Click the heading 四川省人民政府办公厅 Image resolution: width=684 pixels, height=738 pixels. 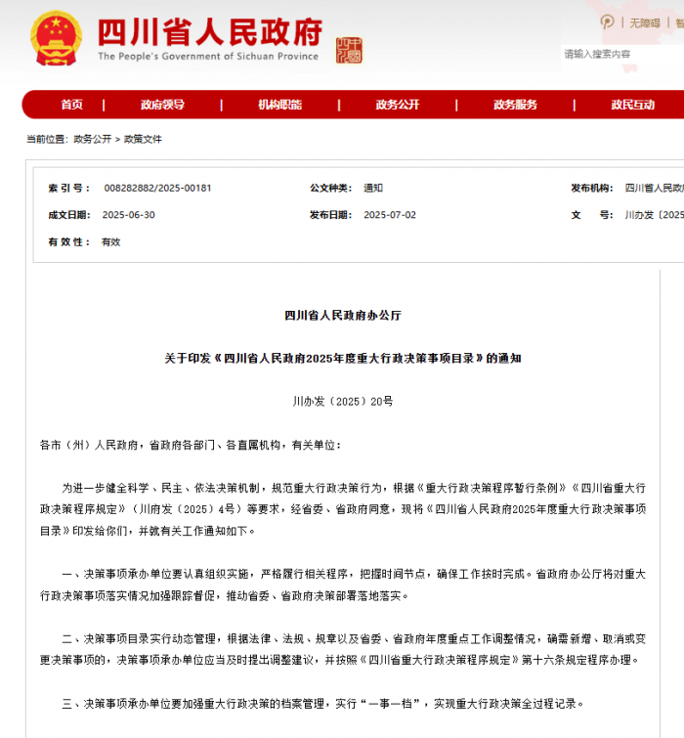point(342,316)
